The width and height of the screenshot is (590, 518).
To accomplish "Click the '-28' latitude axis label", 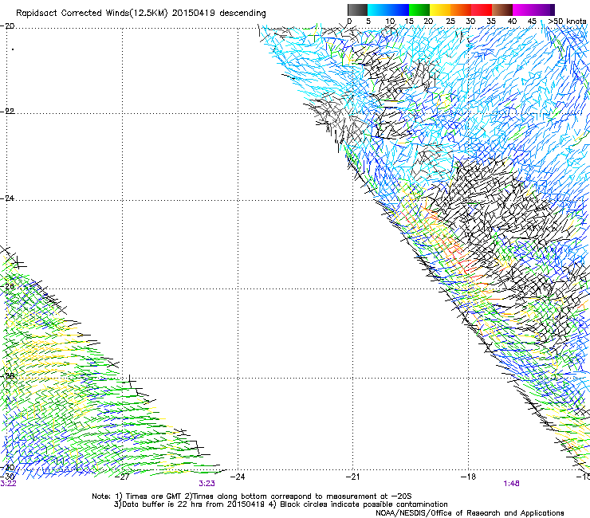I will (x=7, y=375).
